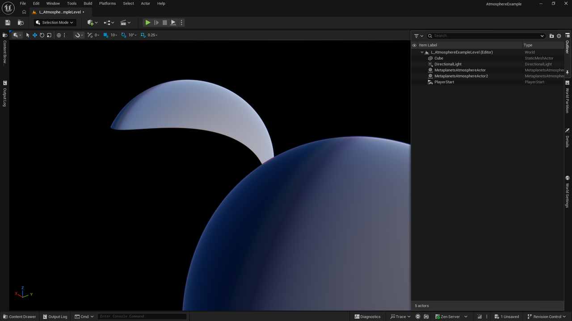
Task: Open the Build menu
Action: click(x=88, y=4)
